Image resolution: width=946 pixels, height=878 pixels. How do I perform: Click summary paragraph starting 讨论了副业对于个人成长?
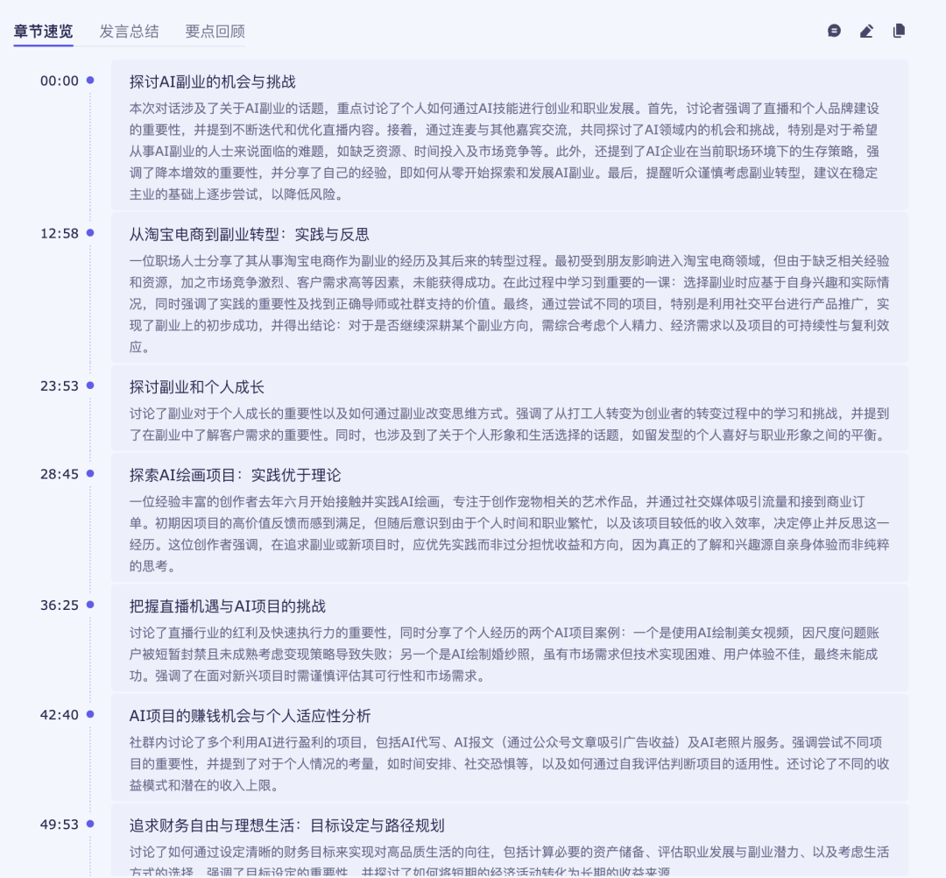tap(509, 424)
